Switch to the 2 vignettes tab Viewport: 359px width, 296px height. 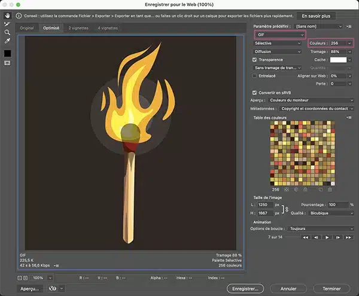coord(78,28)
